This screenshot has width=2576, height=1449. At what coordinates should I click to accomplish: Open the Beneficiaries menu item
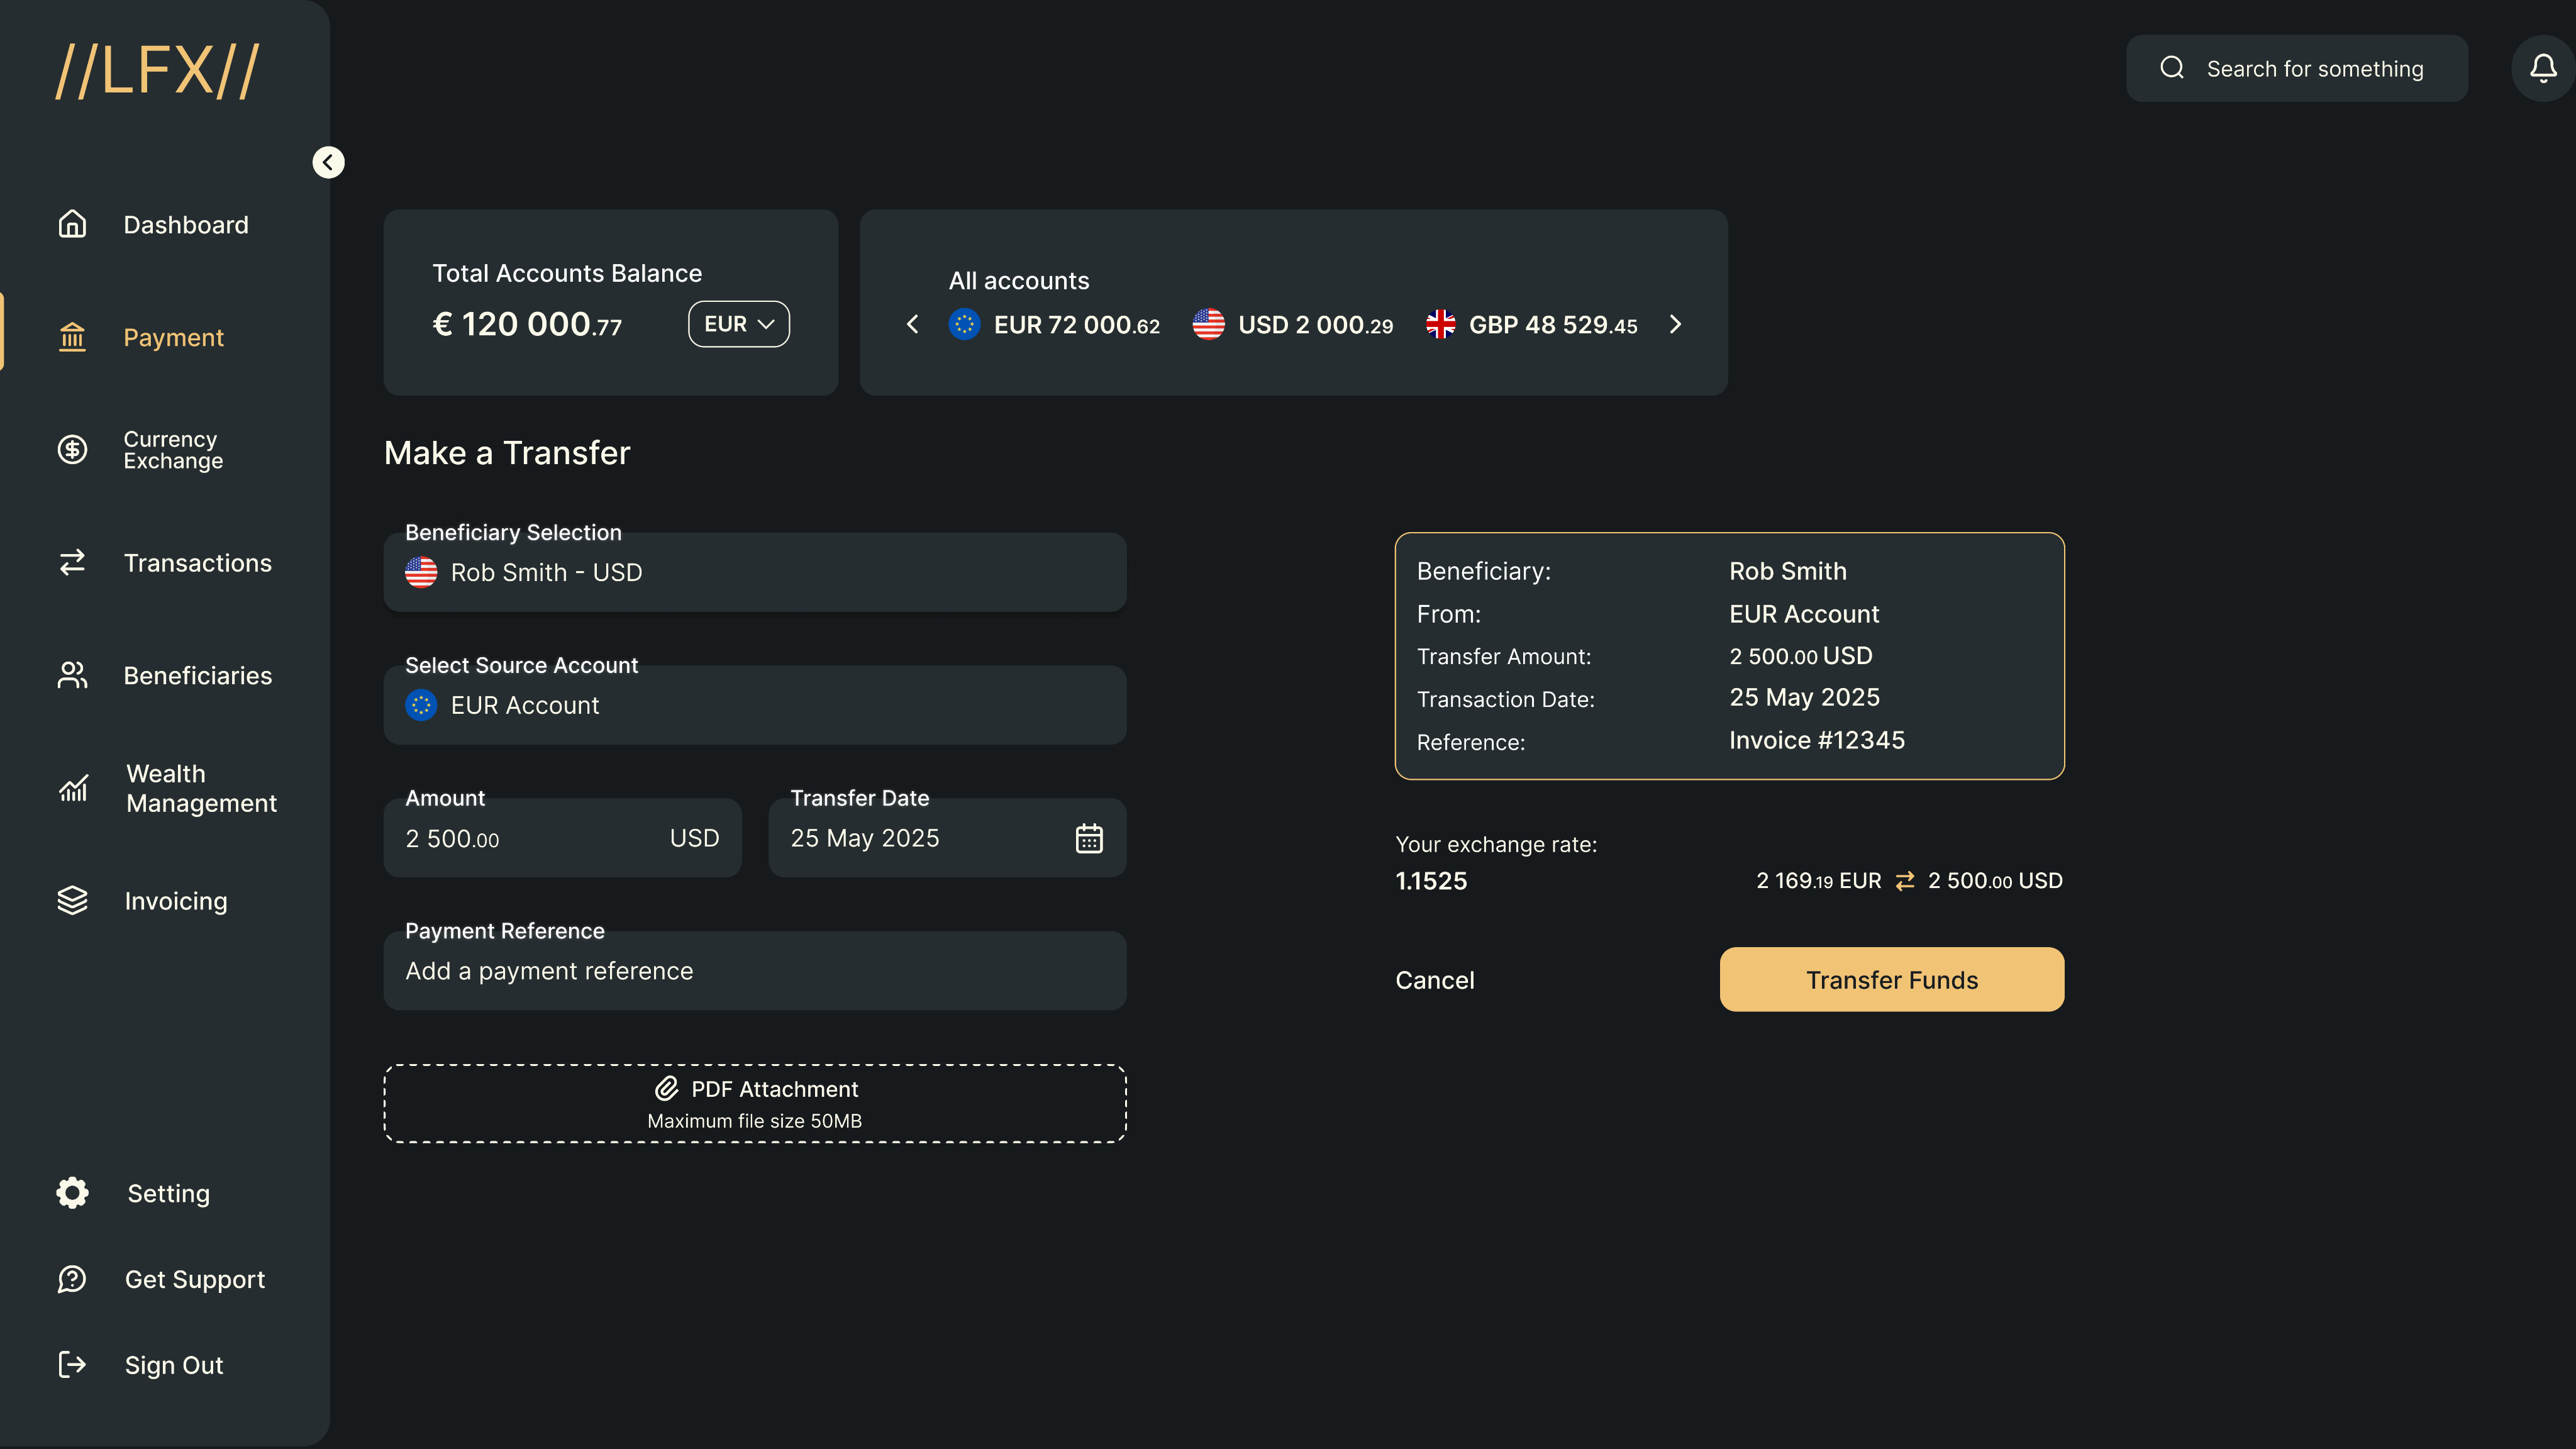click(x=197, y=676)
